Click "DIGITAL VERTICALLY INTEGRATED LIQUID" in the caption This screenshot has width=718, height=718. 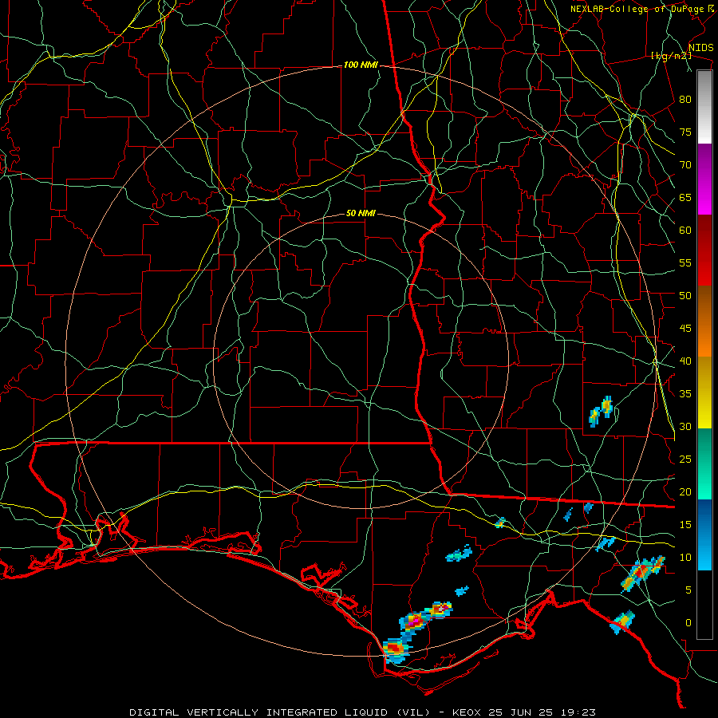[x=258, y=712]
